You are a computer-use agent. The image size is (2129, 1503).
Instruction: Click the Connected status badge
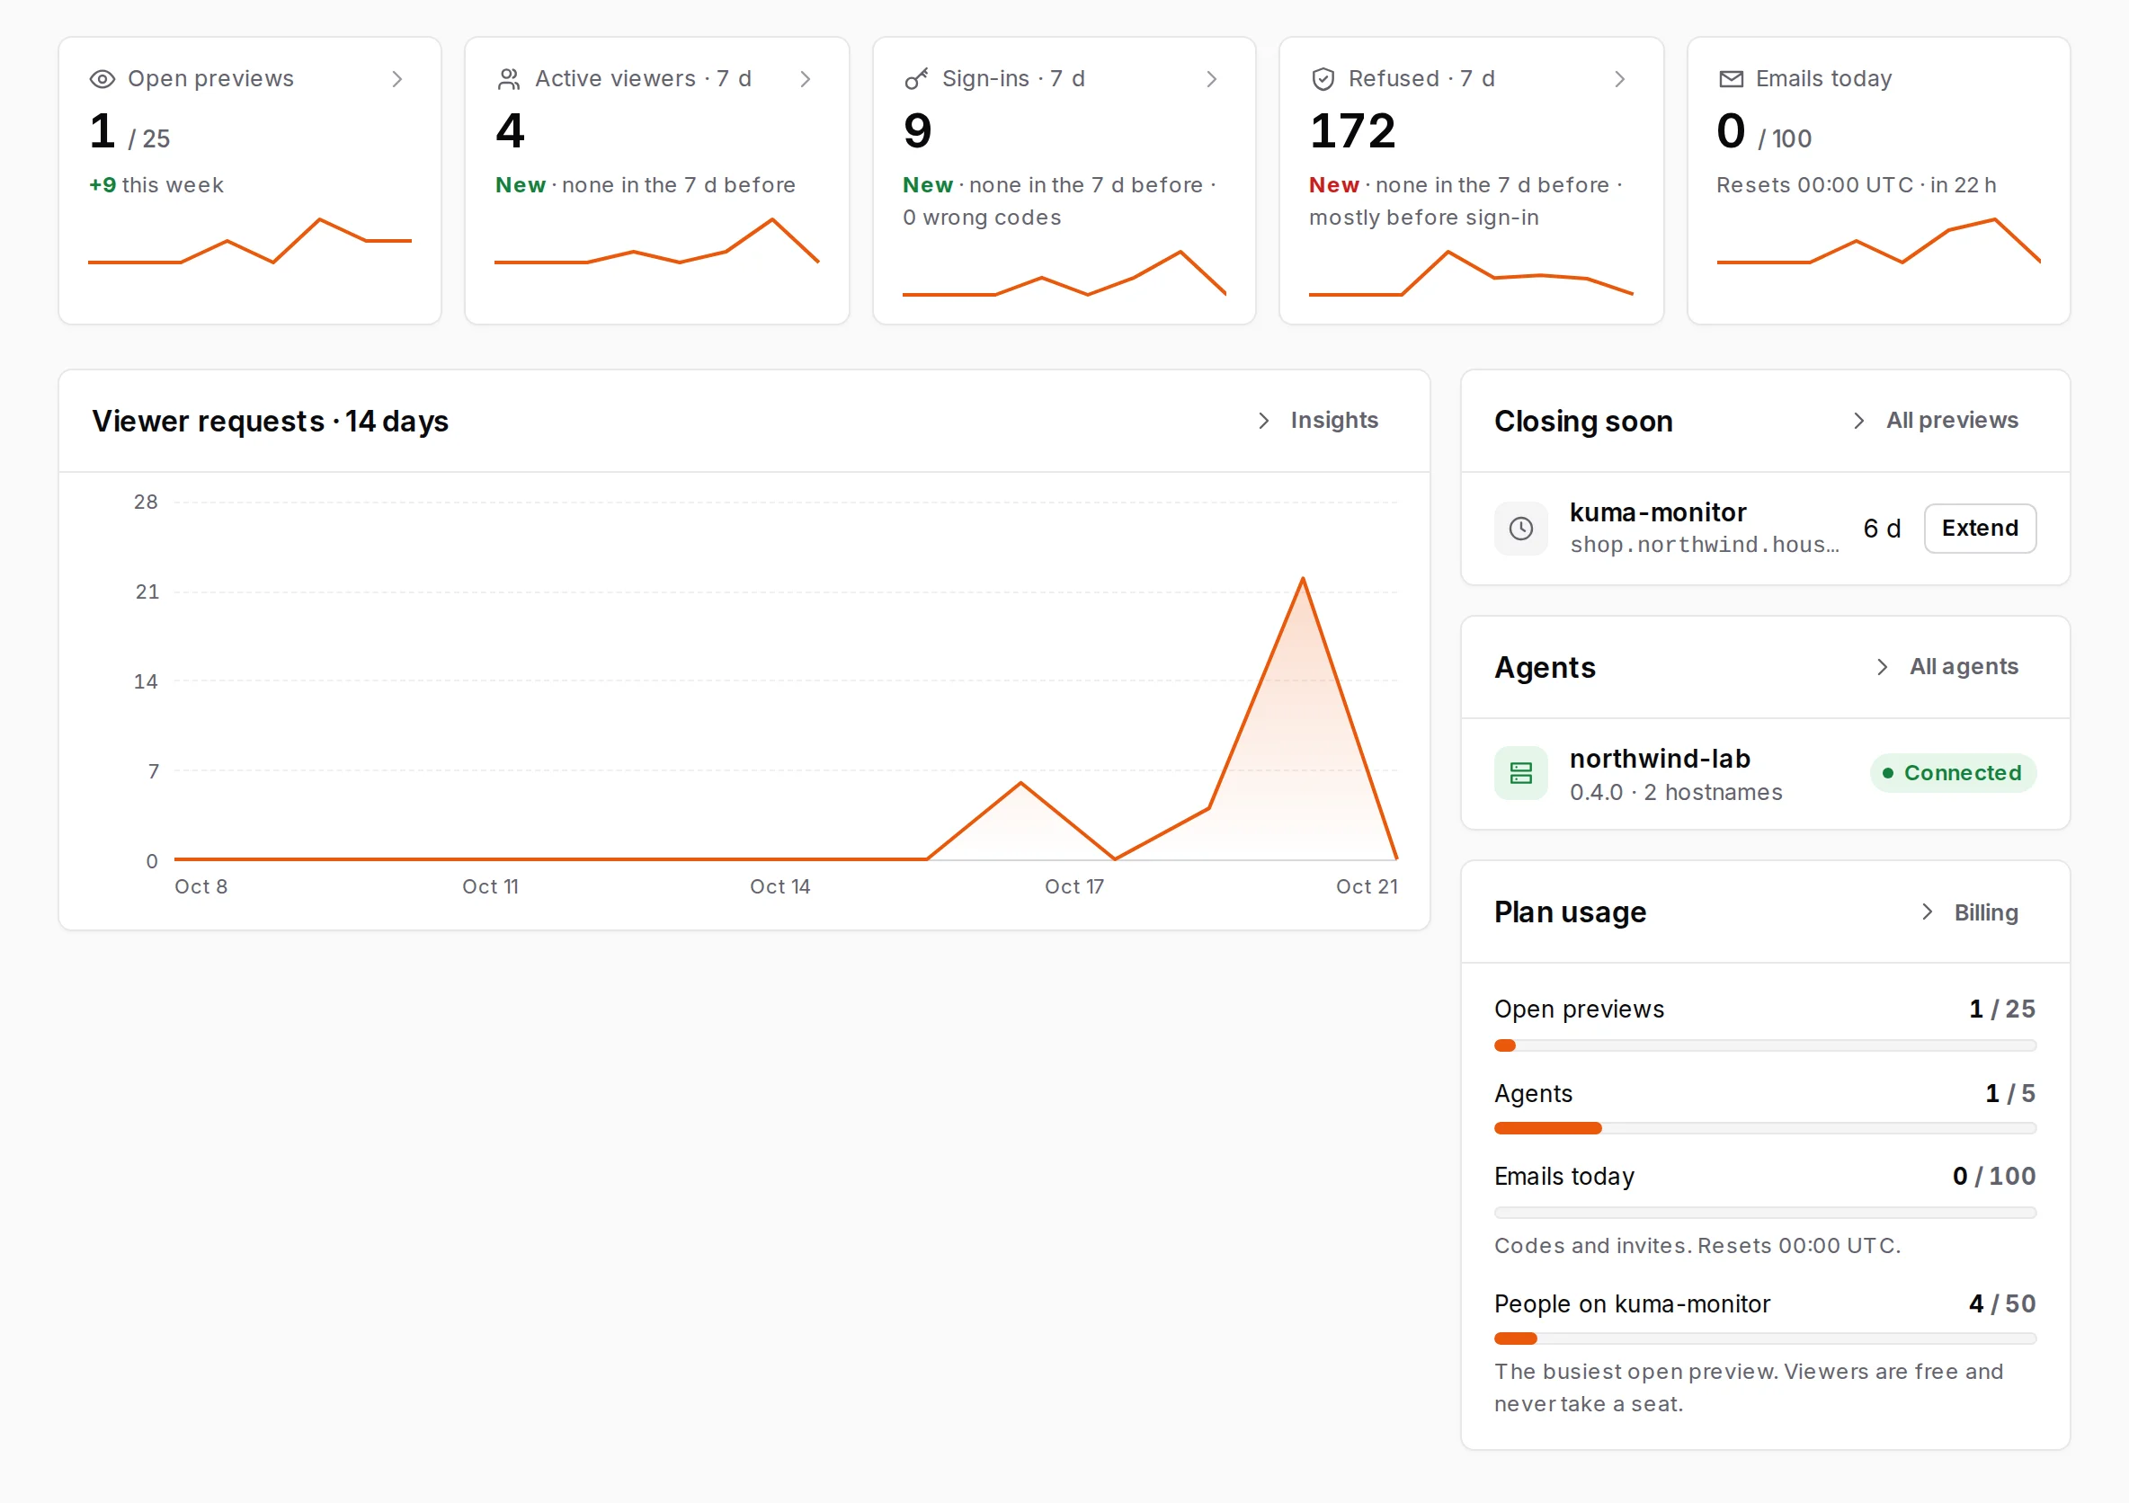pyautogui.click(x=1953, y=773)
